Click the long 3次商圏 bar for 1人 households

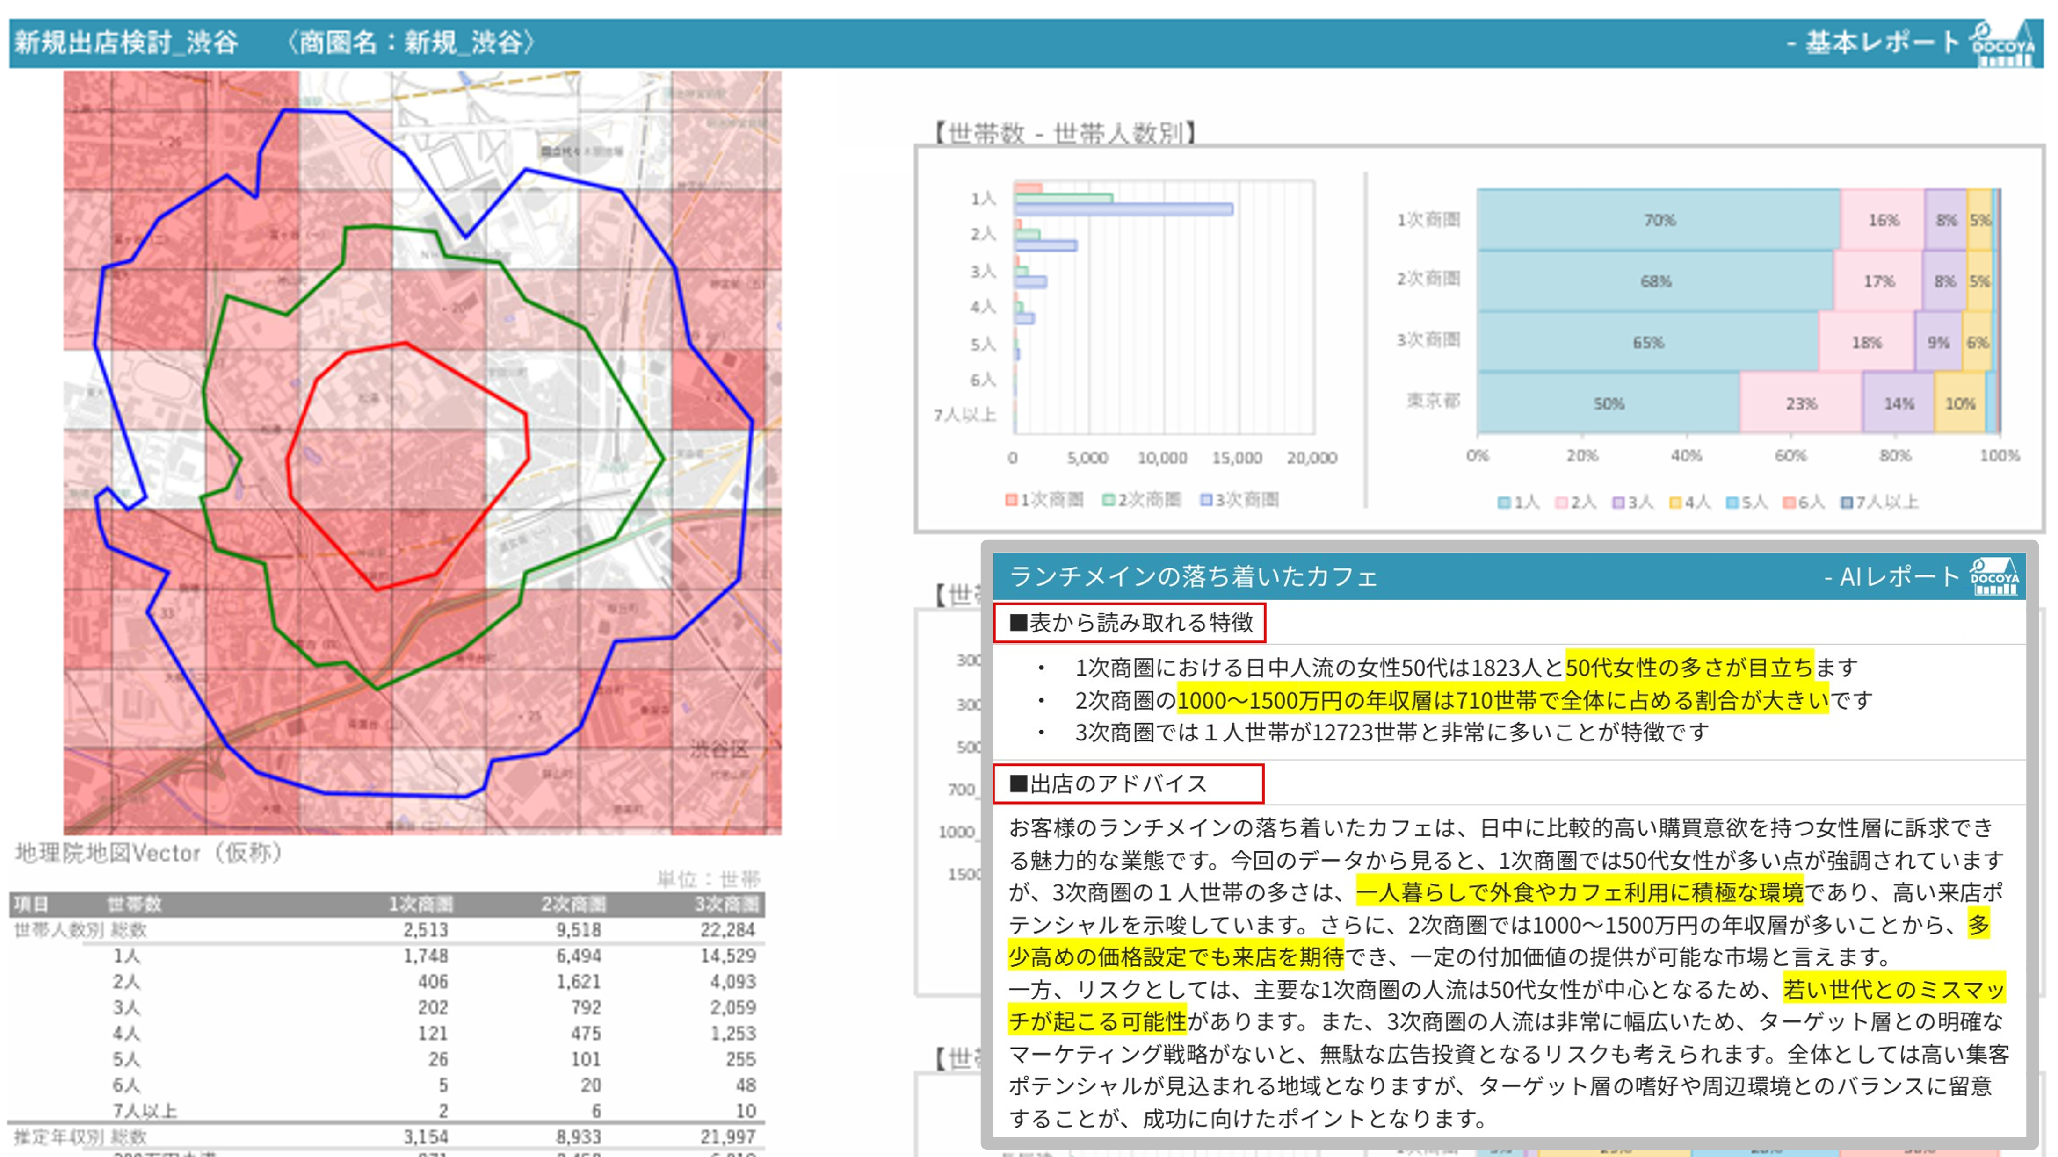click(1124, 209)
